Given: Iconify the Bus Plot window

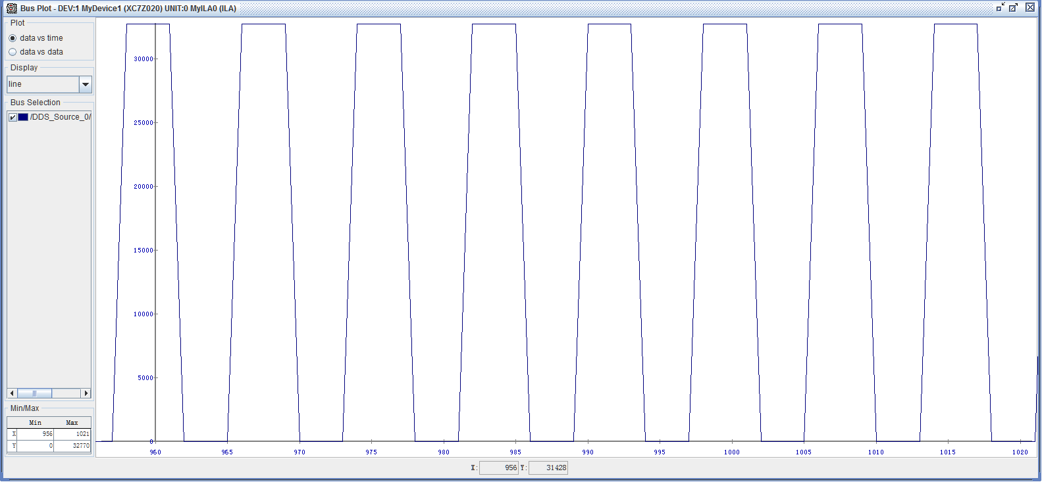Looking at the screenshot, I should click(1000, 7).
